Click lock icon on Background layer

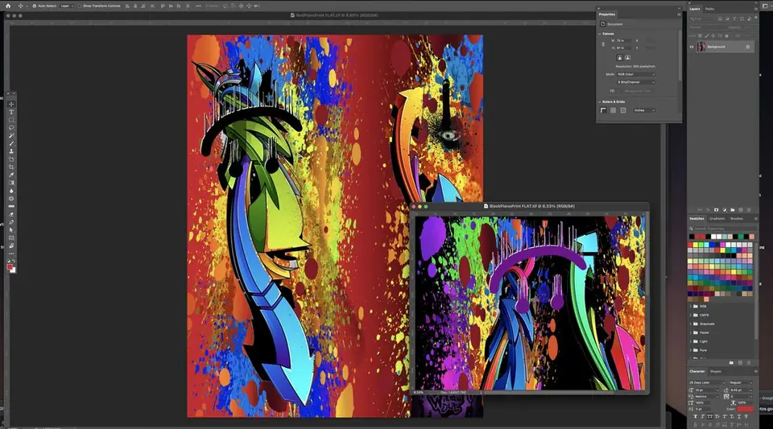(748, 47)
